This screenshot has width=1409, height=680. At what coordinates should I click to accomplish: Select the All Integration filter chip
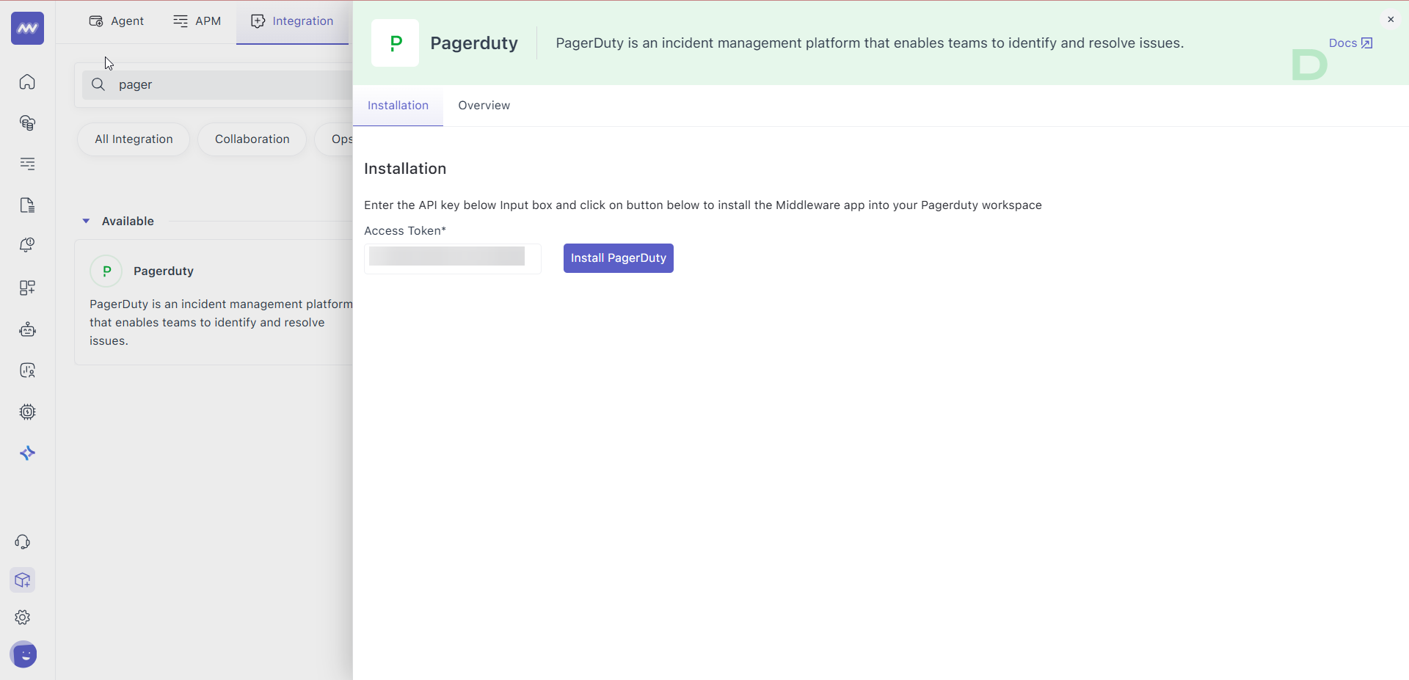[x=133, y=139]
